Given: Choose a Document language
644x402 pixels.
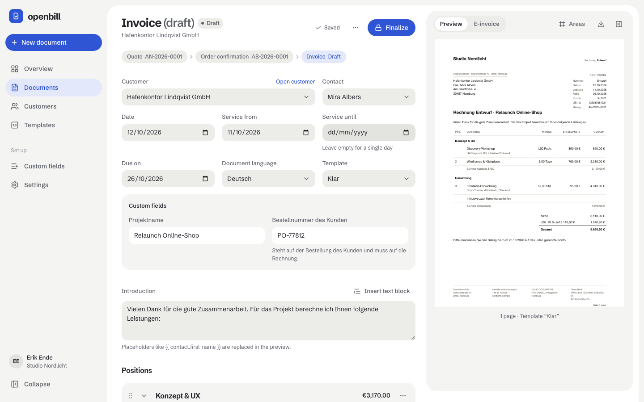Looking at the screenshot, I should 268,179.
